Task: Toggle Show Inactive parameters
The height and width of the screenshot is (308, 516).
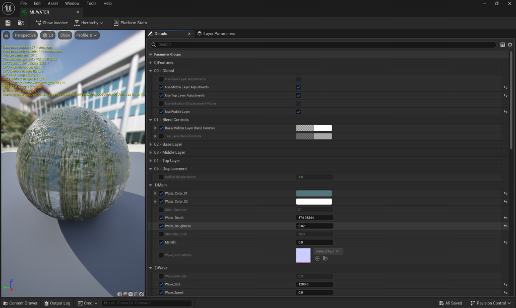Action: click(x=52, y=23)
